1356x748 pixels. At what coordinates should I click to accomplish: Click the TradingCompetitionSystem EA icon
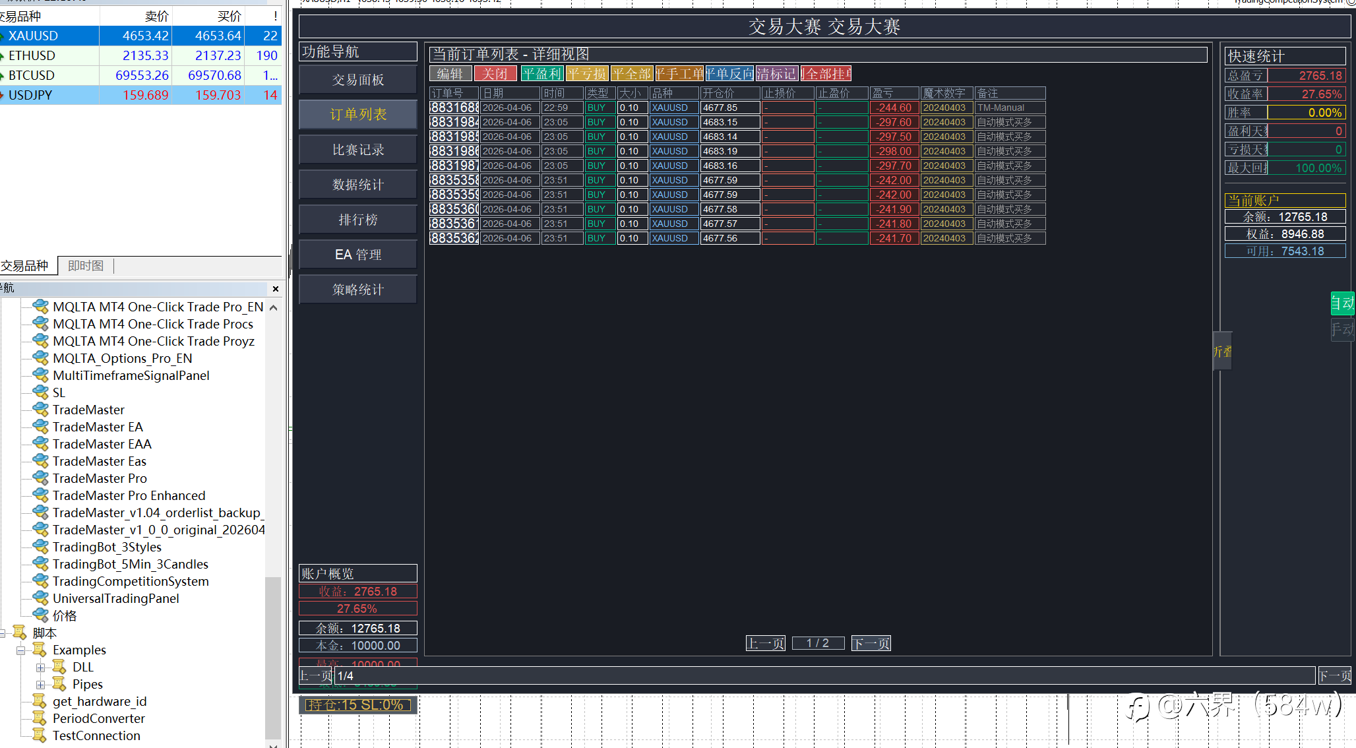(40, 581)
